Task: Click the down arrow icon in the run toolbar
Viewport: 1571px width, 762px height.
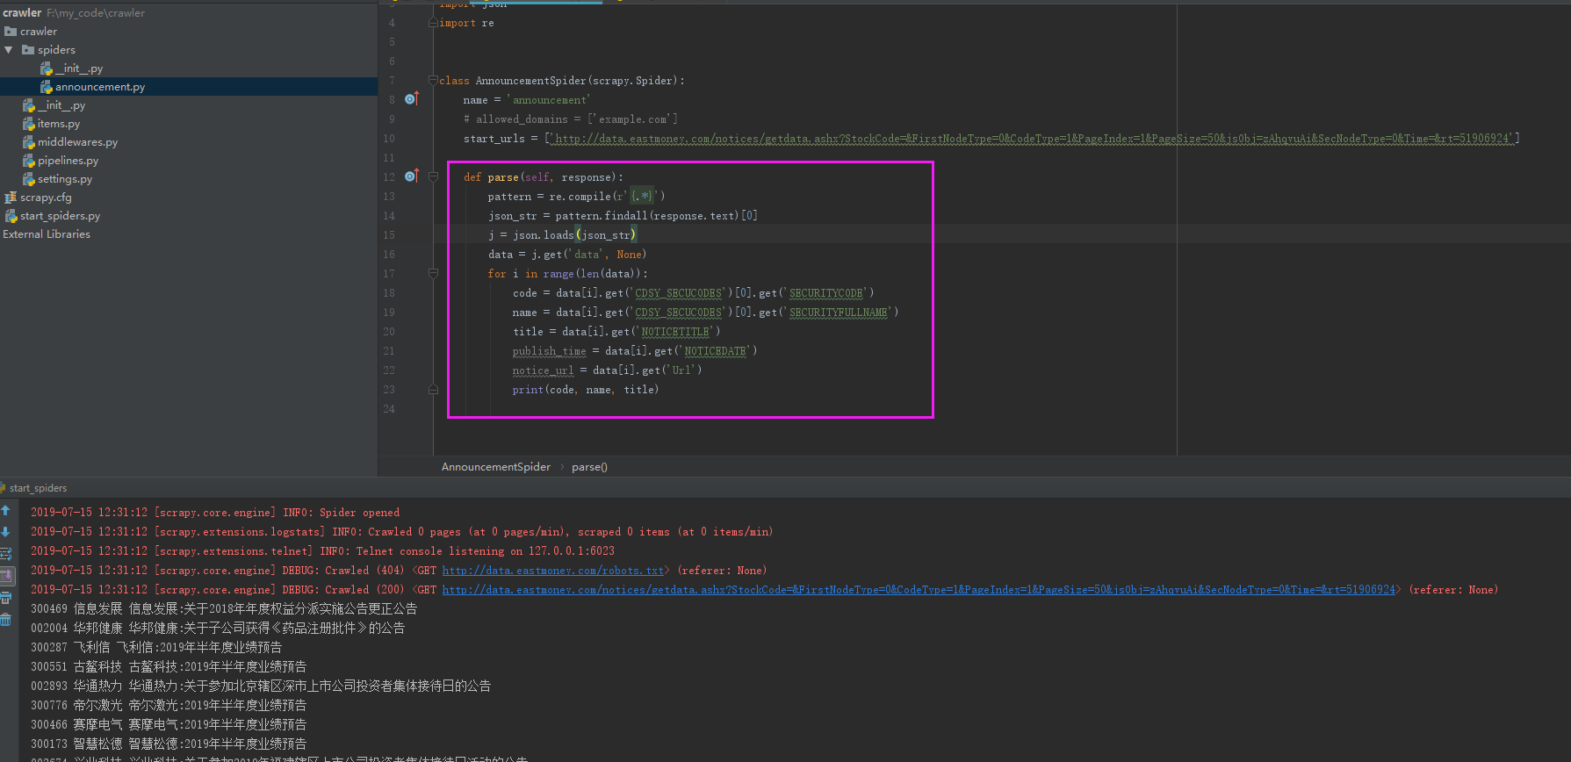Action: pos(5,531)
